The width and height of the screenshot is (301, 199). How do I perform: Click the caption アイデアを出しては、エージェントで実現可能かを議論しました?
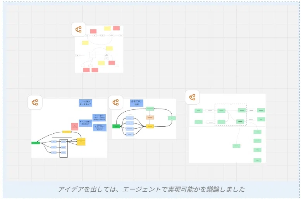(x=151, y=189)
